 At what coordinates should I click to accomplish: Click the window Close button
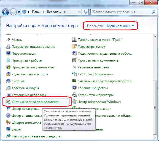pos(151,2)
